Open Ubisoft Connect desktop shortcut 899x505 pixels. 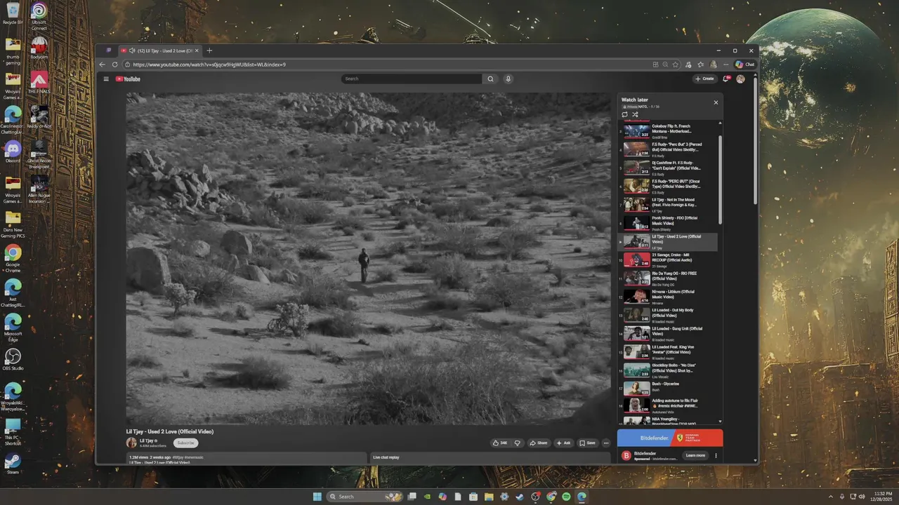click(x=39, y=16)
